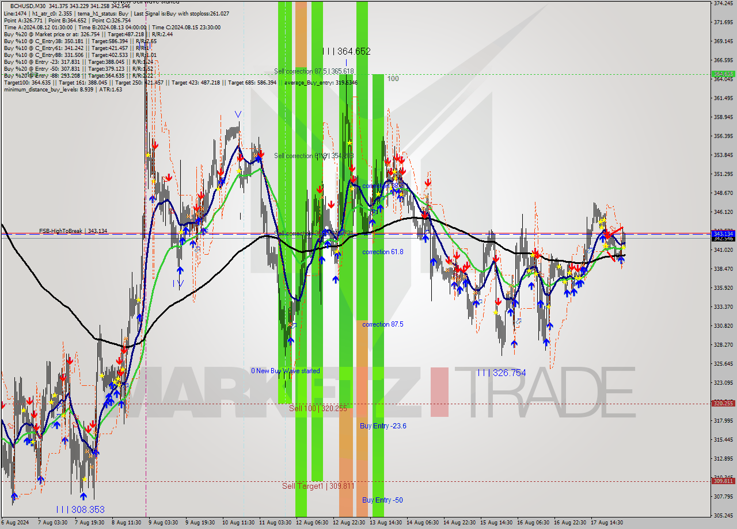This screenshot has height=529, width=737.
Task: Click the '| | | 326.754' low label
Action: pyautogui.click(x=502, y=373)
